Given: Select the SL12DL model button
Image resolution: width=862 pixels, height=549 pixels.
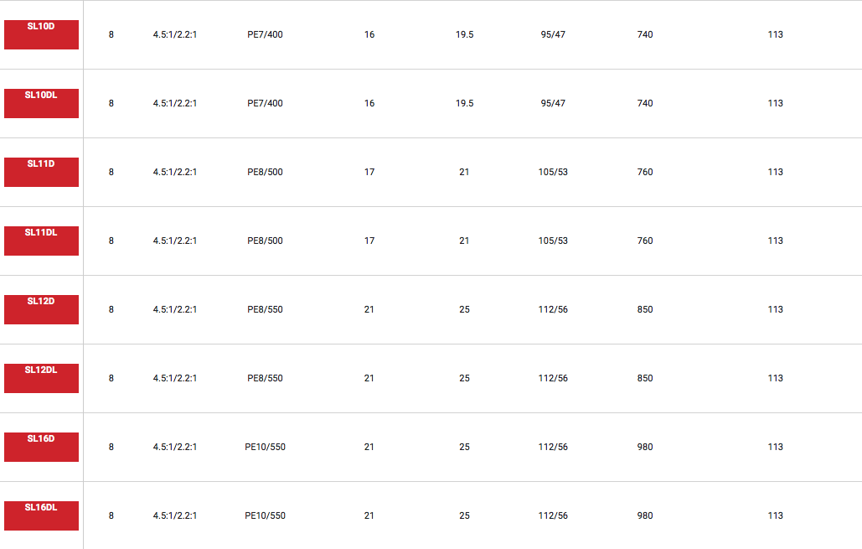Looking at the screenshot, I should click(x=41, y=378).
